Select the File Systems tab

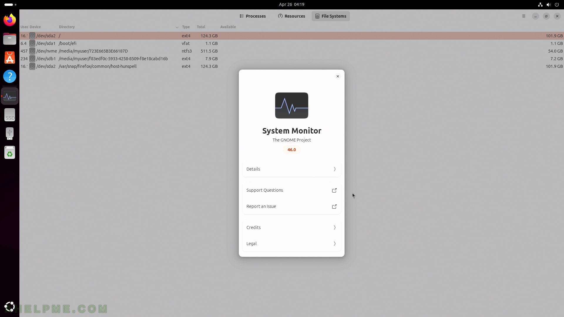331,16
